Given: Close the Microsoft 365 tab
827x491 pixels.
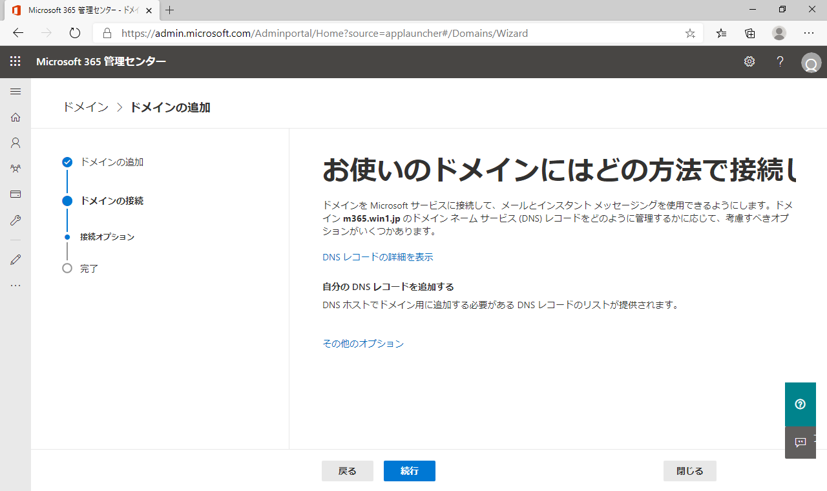Looking at the screenshot, I should (x=148, y=10).
